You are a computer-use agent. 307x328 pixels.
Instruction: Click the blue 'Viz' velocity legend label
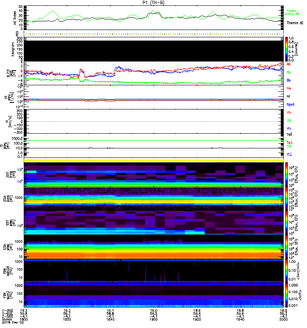[x=289, y=128]
